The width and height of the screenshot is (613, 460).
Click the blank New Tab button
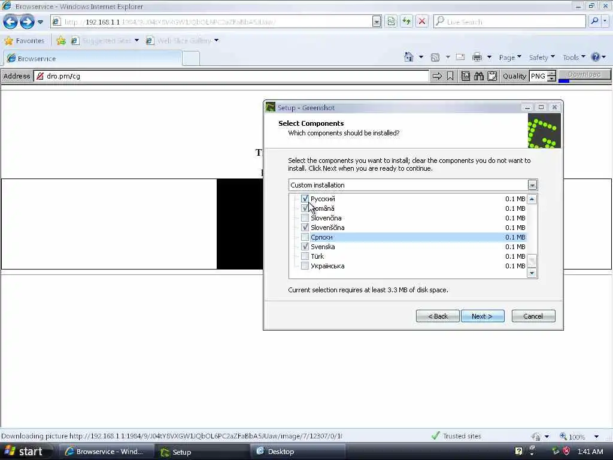pos(191,58)
